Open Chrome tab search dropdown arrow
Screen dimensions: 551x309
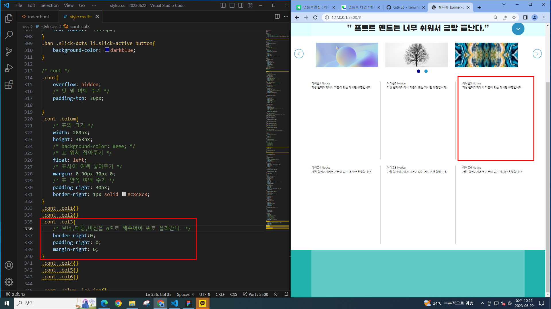pos(504,5)
